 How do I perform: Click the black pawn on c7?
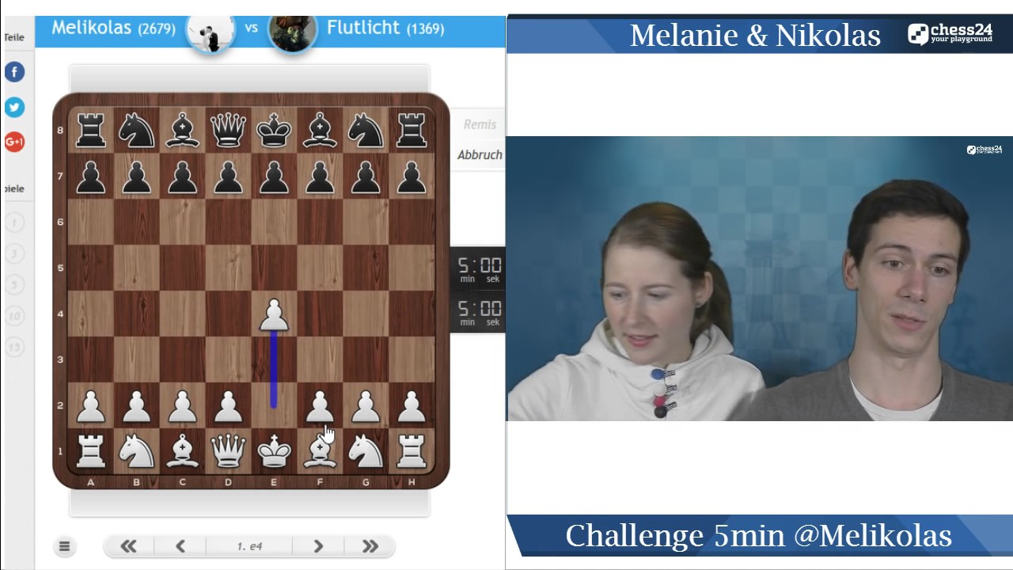click(182, 177)
